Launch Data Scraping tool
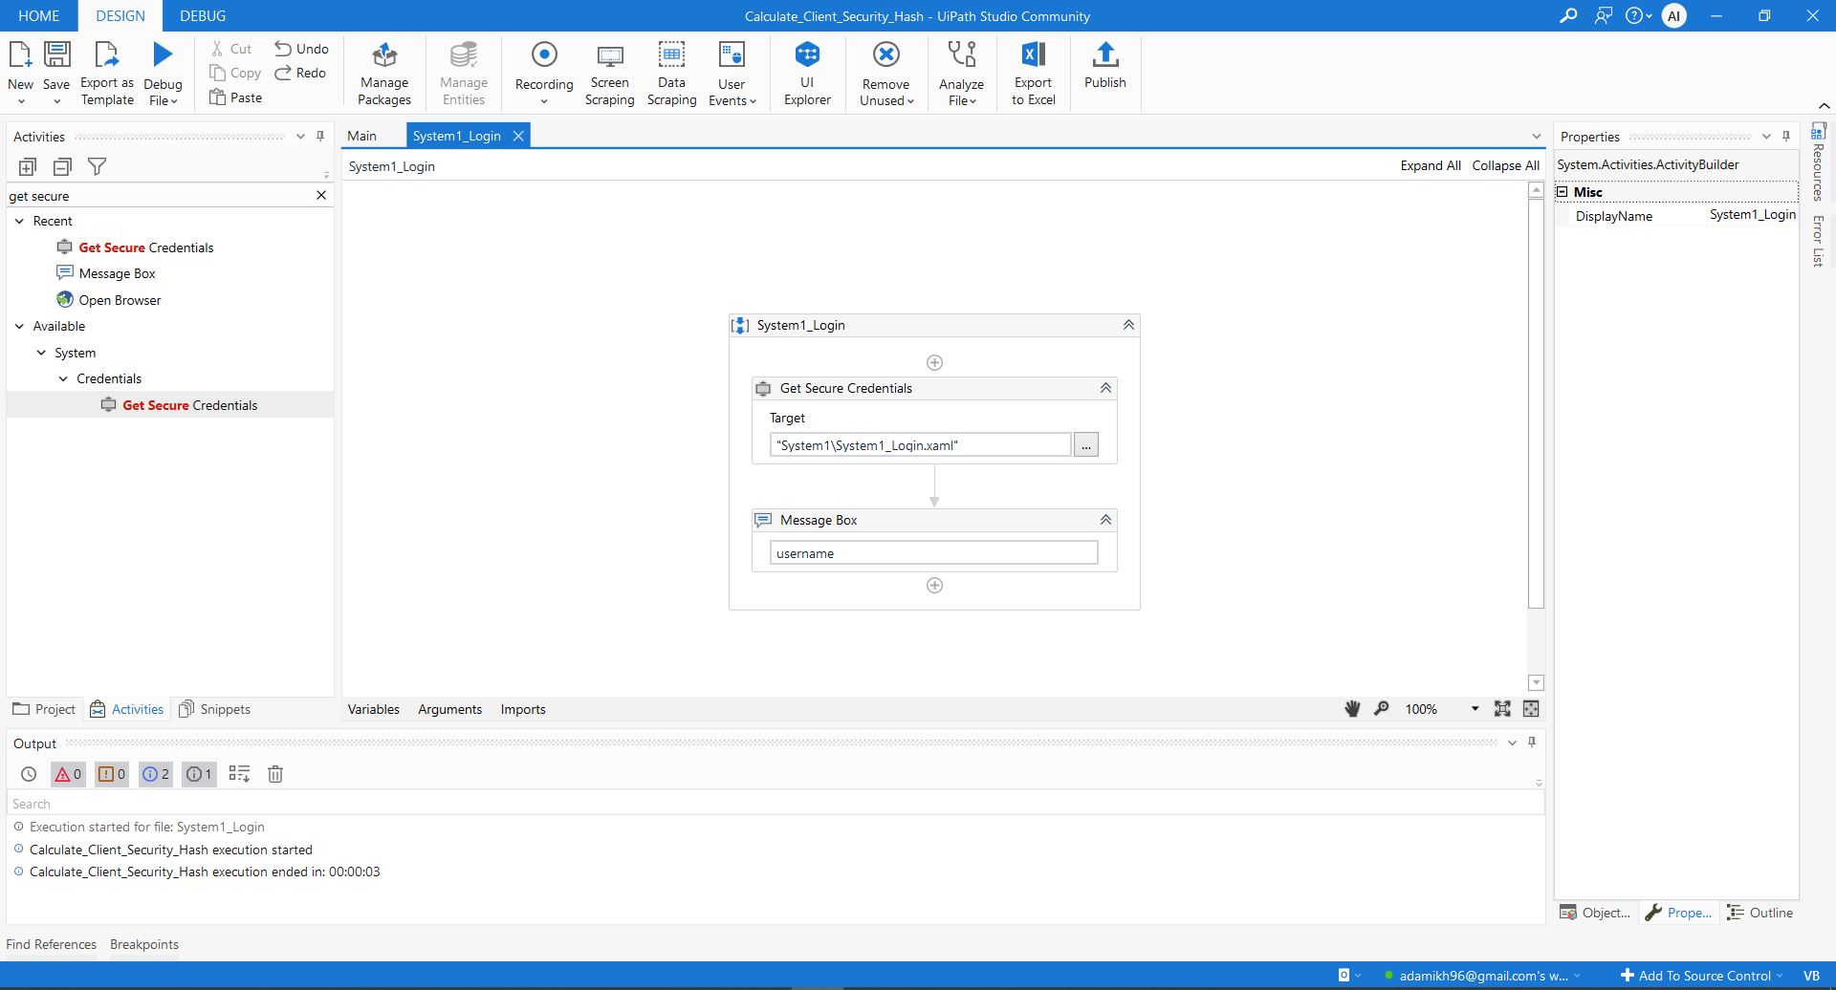This screenshot has height=990, width=1836. tap(672, 73)
